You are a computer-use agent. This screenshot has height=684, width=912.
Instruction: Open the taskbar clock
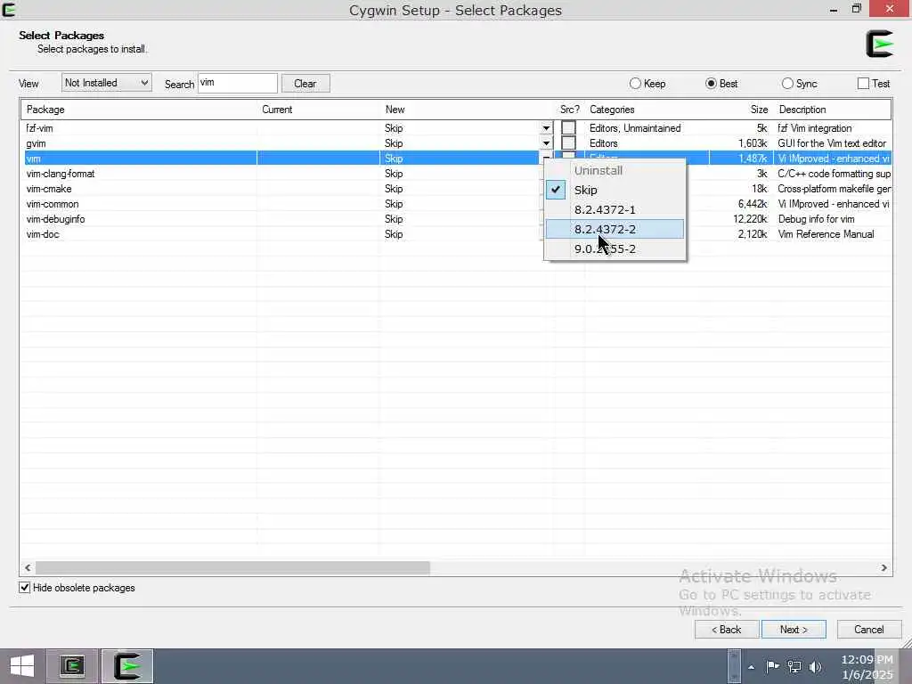(x=867, y=666)
